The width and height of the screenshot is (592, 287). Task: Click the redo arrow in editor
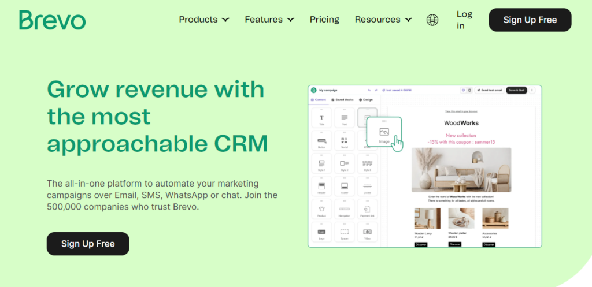(376, 90)
